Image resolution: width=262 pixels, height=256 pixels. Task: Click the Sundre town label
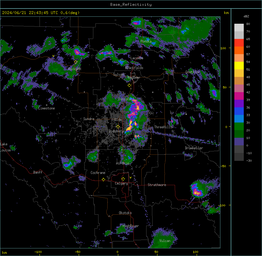pos(89,119)
